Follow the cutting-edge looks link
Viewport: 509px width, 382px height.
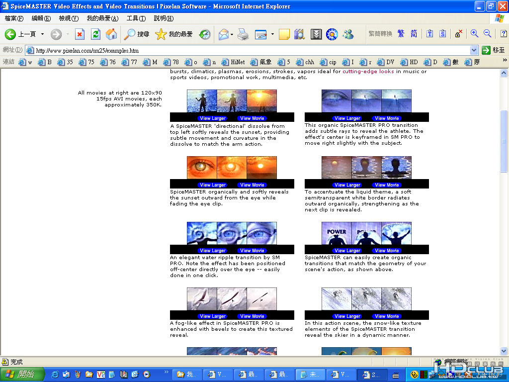point(368,72)
